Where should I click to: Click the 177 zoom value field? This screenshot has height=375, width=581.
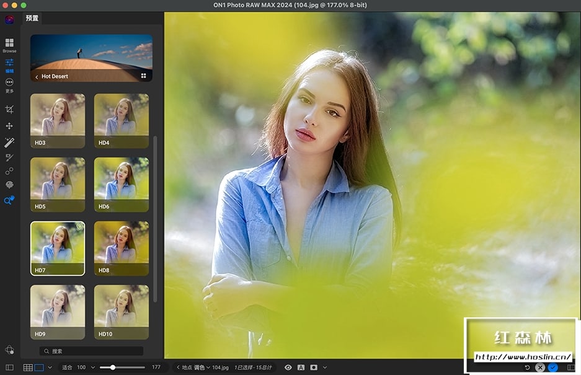click(156, 367)
